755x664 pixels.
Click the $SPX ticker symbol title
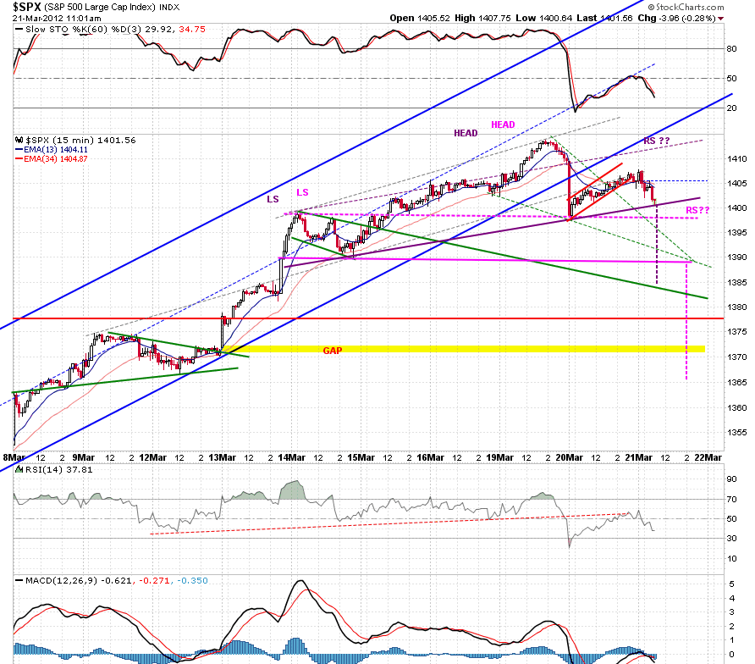click(26, 7)
